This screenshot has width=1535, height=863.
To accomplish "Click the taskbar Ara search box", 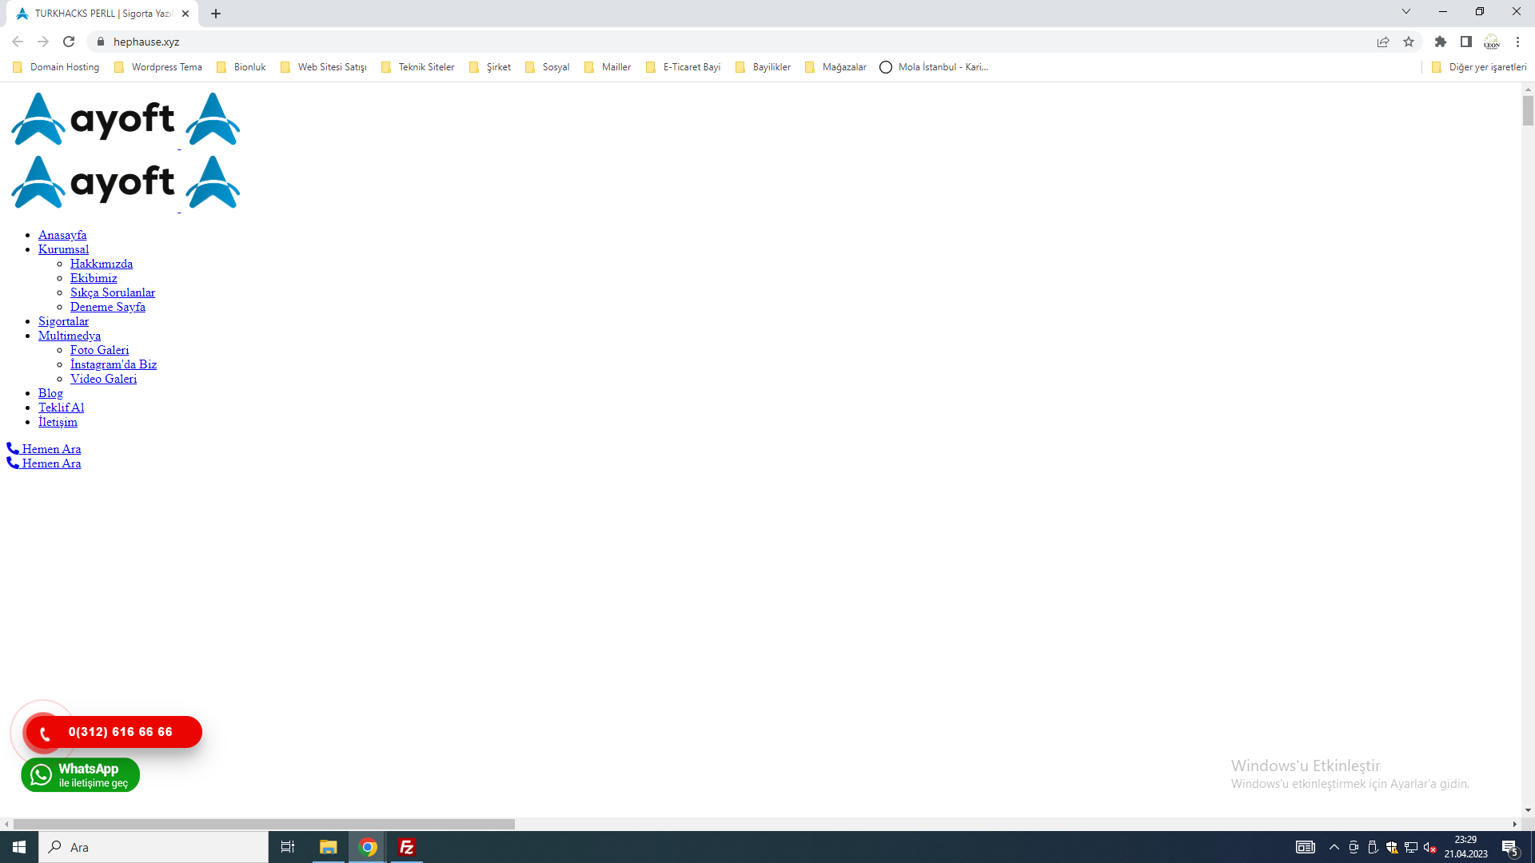I will [153, 847].
